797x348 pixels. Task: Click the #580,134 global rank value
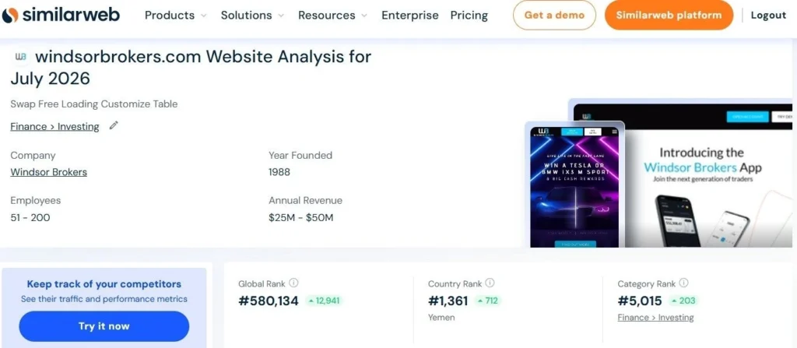coord(269,301)
